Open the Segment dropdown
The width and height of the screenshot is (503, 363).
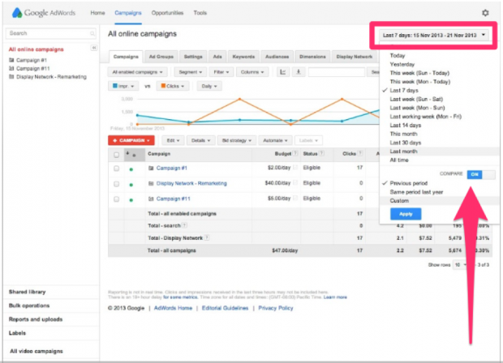(190, 72)
